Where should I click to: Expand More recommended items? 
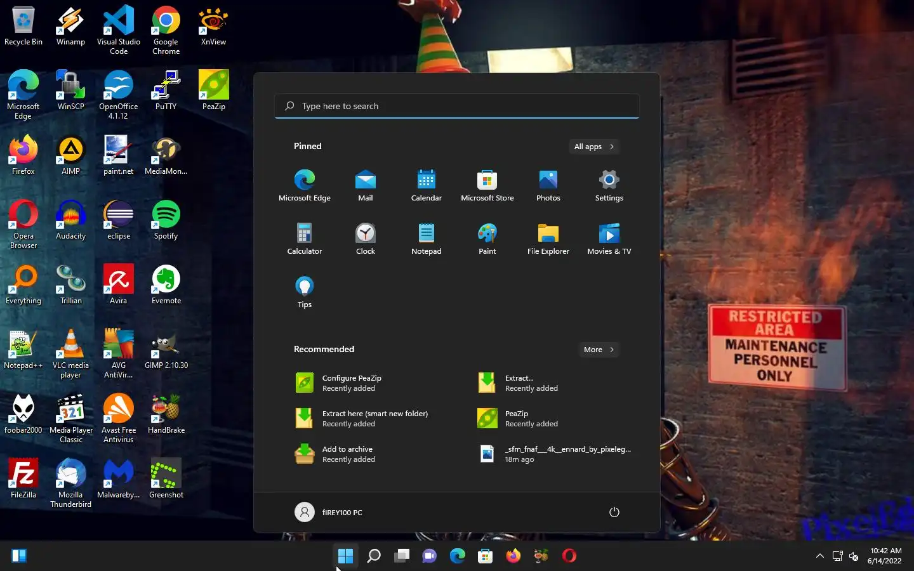point(599,350)
